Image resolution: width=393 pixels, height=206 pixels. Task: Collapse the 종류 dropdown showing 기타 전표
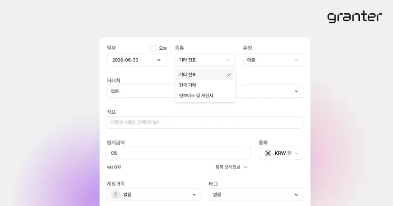click(205, 60)
